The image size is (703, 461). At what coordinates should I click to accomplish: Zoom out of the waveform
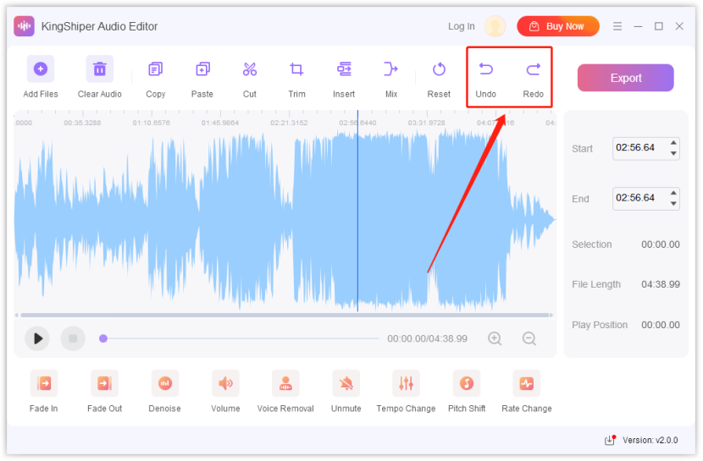pyautogui.click(x=529, y=339)
